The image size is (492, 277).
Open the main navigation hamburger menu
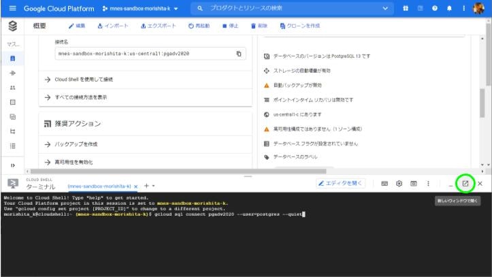(12, 8)
